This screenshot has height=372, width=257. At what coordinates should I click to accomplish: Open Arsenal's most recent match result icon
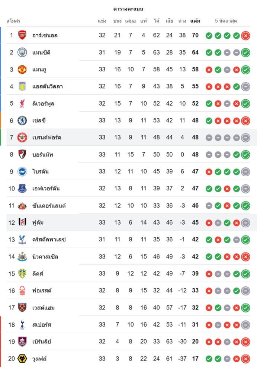(x=245, y=36)
